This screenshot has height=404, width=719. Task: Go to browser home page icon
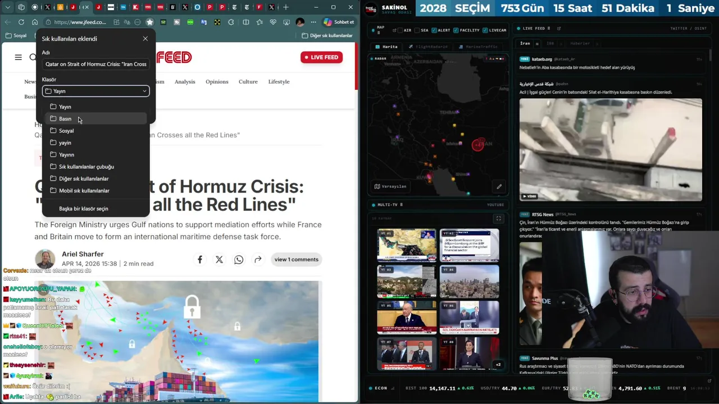pyautogui.click(x=35, y=22)
